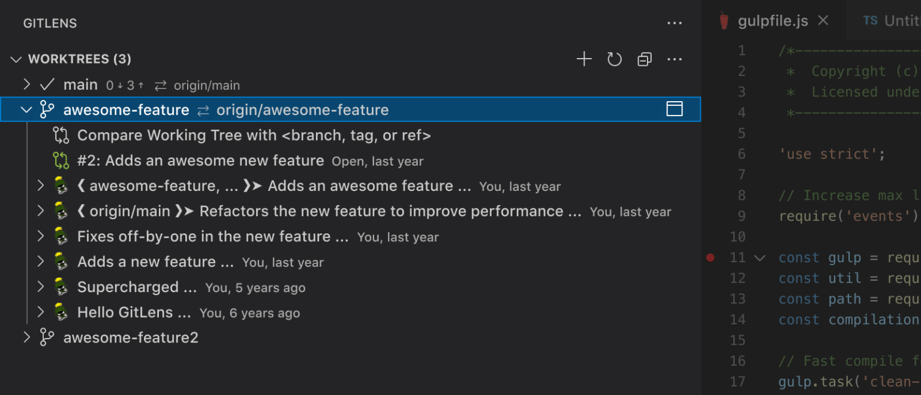The image size is (921, 395).
Task: Collapse the code fold at line 11
Action: (759, 257)
